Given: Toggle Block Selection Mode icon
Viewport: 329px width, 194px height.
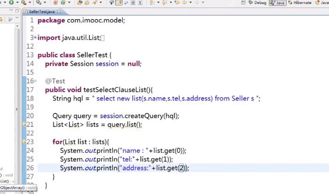Looking at the screenshot, I should (133, 2).
